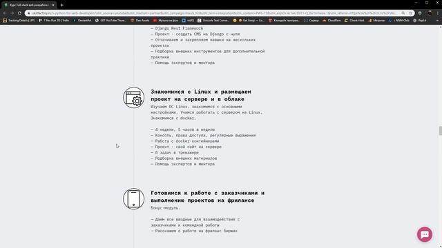Open the Сервер bookmarks folder
This screenshot has height=248, width=442.
pyautogui.click(x=311, y=21)
